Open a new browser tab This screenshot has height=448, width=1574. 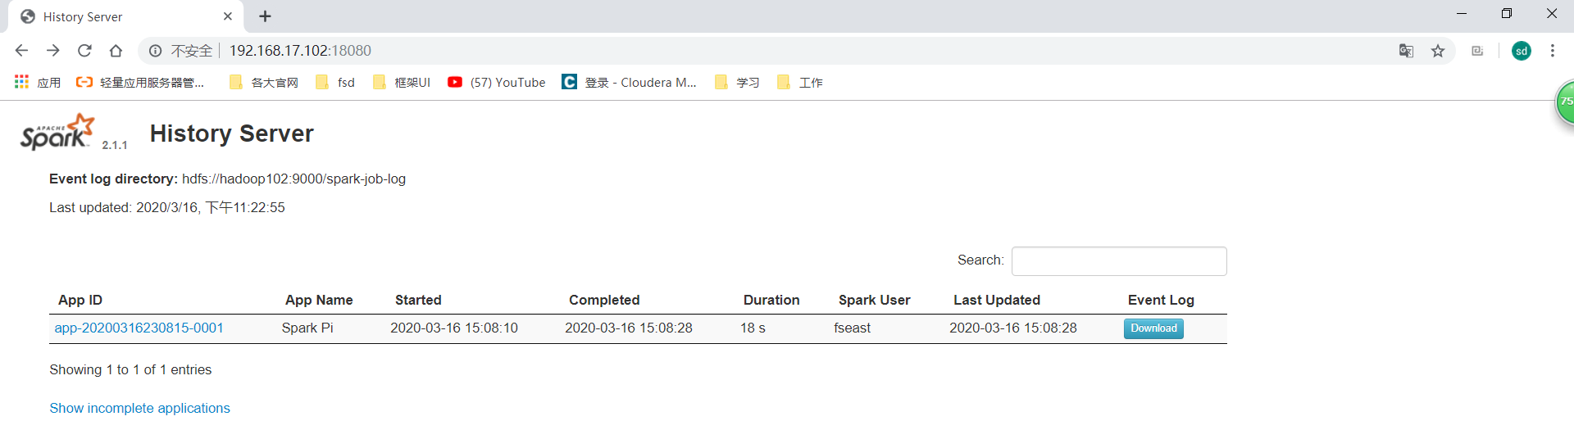265,16
